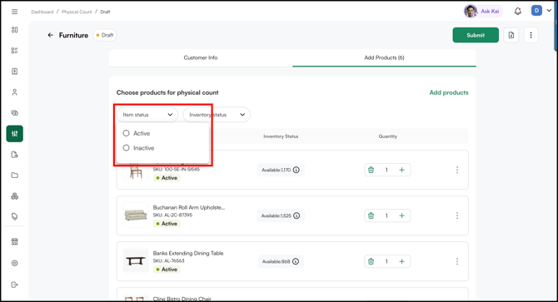
Task: Select the highlighted inventory adjustments sidebar icon
Action: click(x=15, y=134)
